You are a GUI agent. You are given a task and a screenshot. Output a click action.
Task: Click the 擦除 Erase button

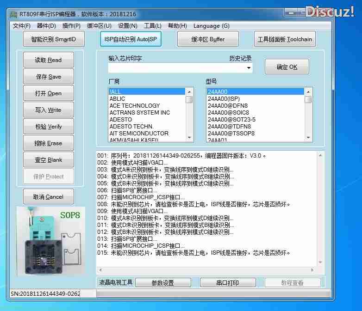click(49, 143)
